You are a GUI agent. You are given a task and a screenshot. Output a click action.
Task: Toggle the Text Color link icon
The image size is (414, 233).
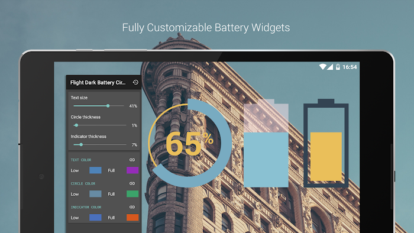click(x=132, y=160)
